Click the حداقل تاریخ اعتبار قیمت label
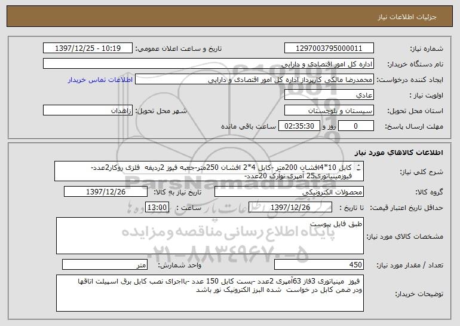This screenshot has height=326, width=460. pos(407,208)
